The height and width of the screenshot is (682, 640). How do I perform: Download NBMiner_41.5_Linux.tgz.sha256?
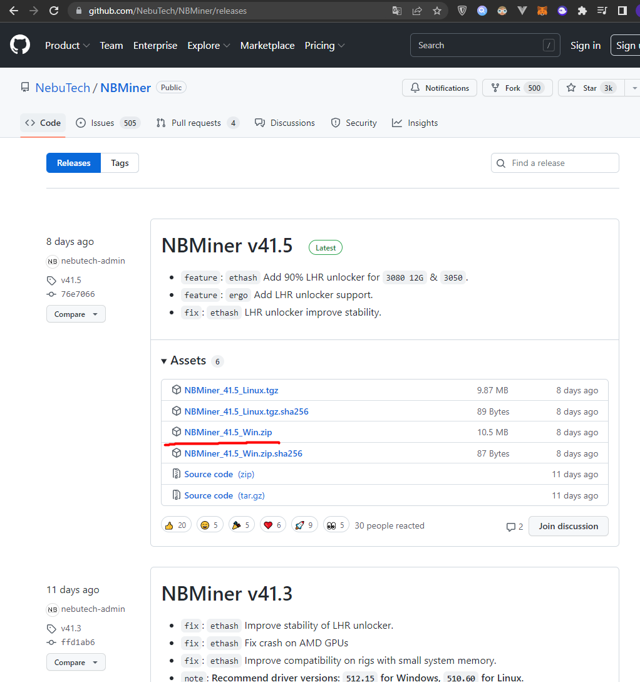(247, 411)
